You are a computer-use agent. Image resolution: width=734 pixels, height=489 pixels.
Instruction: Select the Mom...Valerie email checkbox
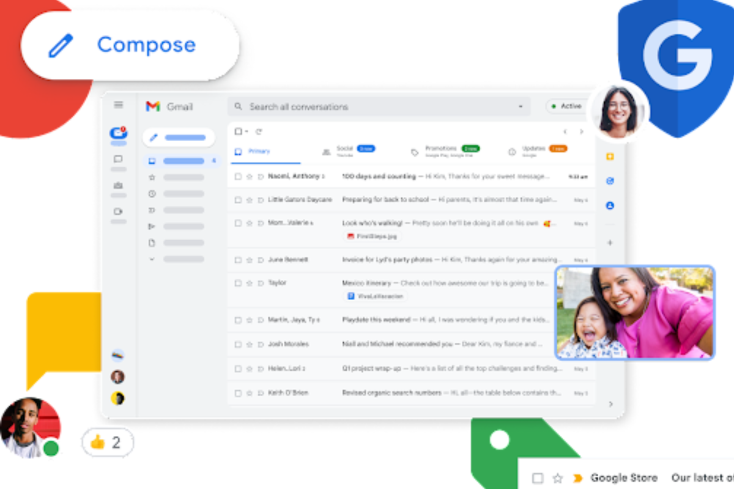pos(239,223)
